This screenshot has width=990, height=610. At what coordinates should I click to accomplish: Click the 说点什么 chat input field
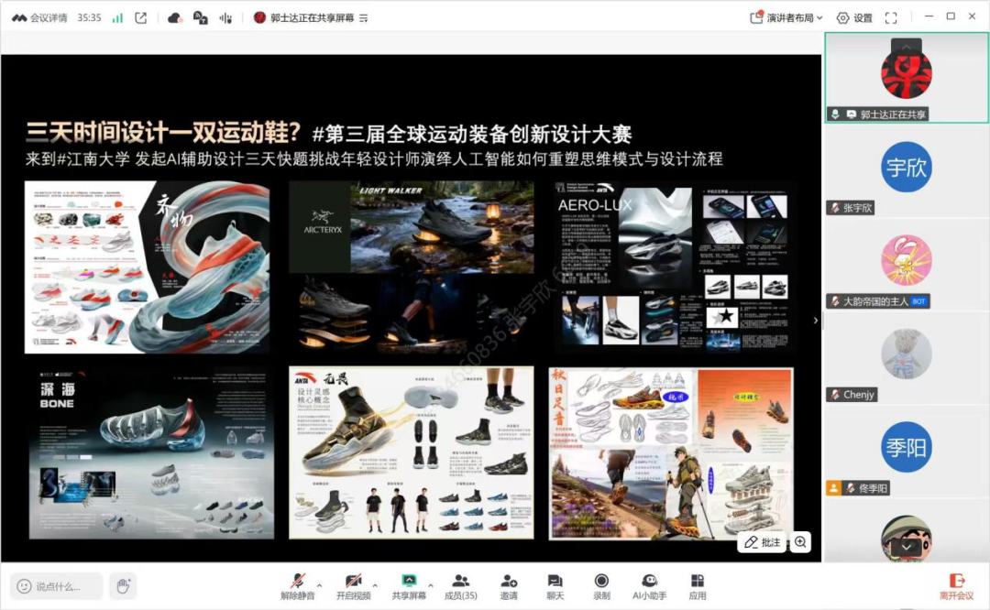tap(57, 586)
